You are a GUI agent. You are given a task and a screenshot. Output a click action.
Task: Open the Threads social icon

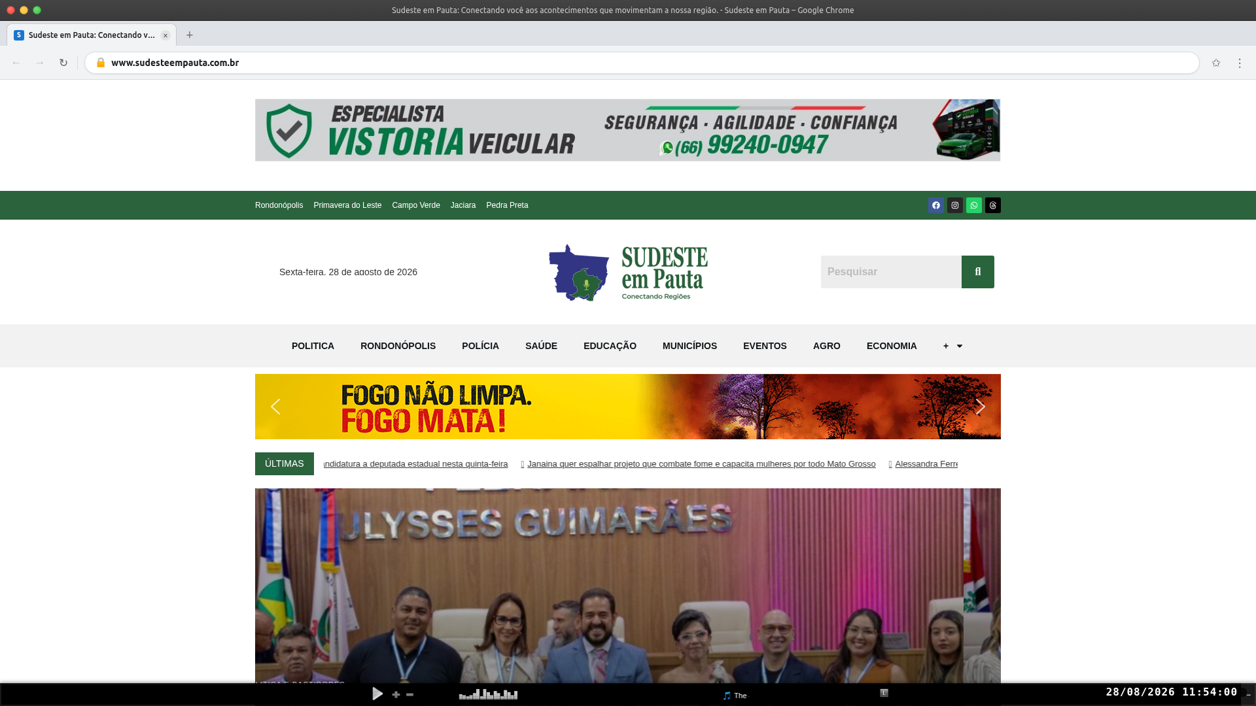point(993,205)
